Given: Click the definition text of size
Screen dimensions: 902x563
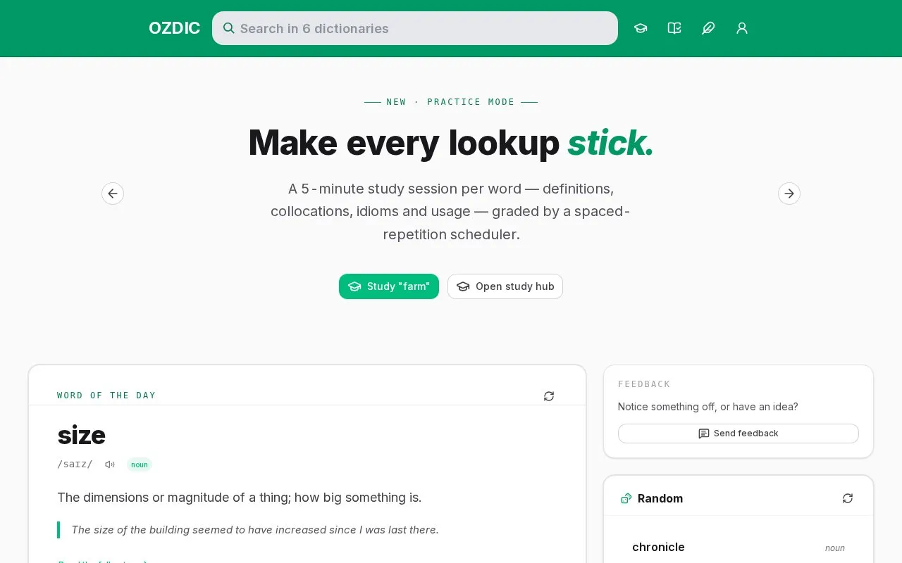Looking at the screenshot, I should click(x=239, y=498).
